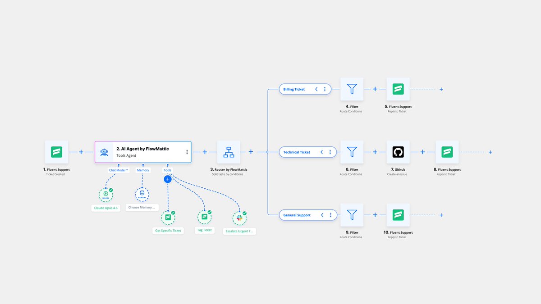Click the Get Specific Ticket label
The height and width of the screenshot is (304, 541).
tap(168, 230)
